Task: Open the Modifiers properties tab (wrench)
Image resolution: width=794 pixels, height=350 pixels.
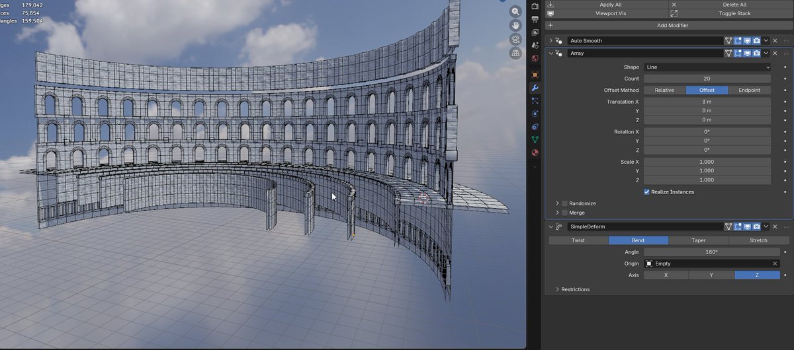Action: (535, 88)
